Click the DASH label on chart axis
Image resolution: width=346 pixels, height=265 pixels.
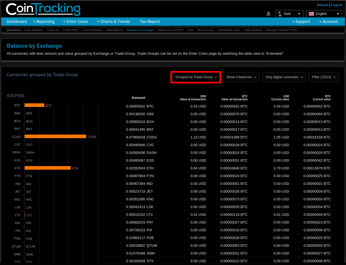click(x=16, y=152)
